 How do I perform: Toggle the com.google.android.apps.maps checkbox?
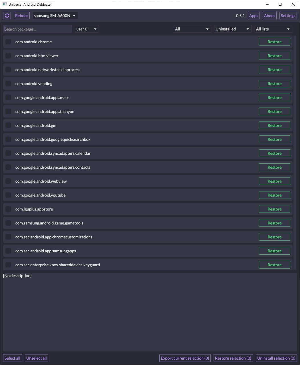point(8,98)
